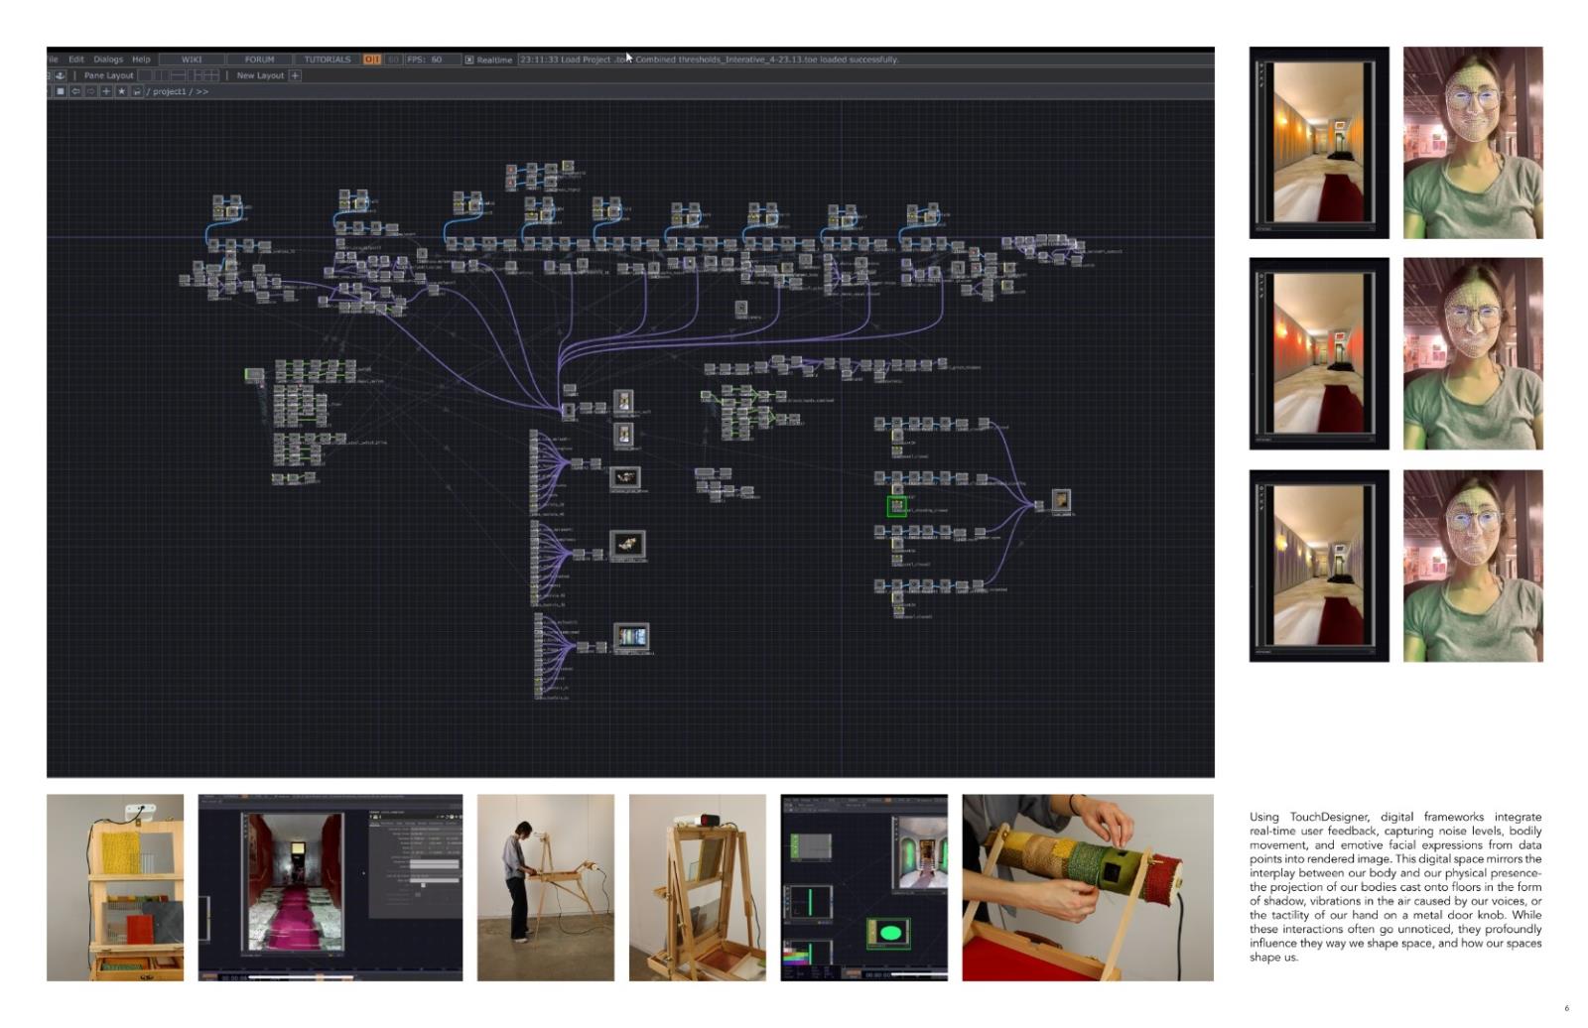This screenshot has width=1588, height=1028.
Task: Open the Help menu
Action: tap(141, 60)
